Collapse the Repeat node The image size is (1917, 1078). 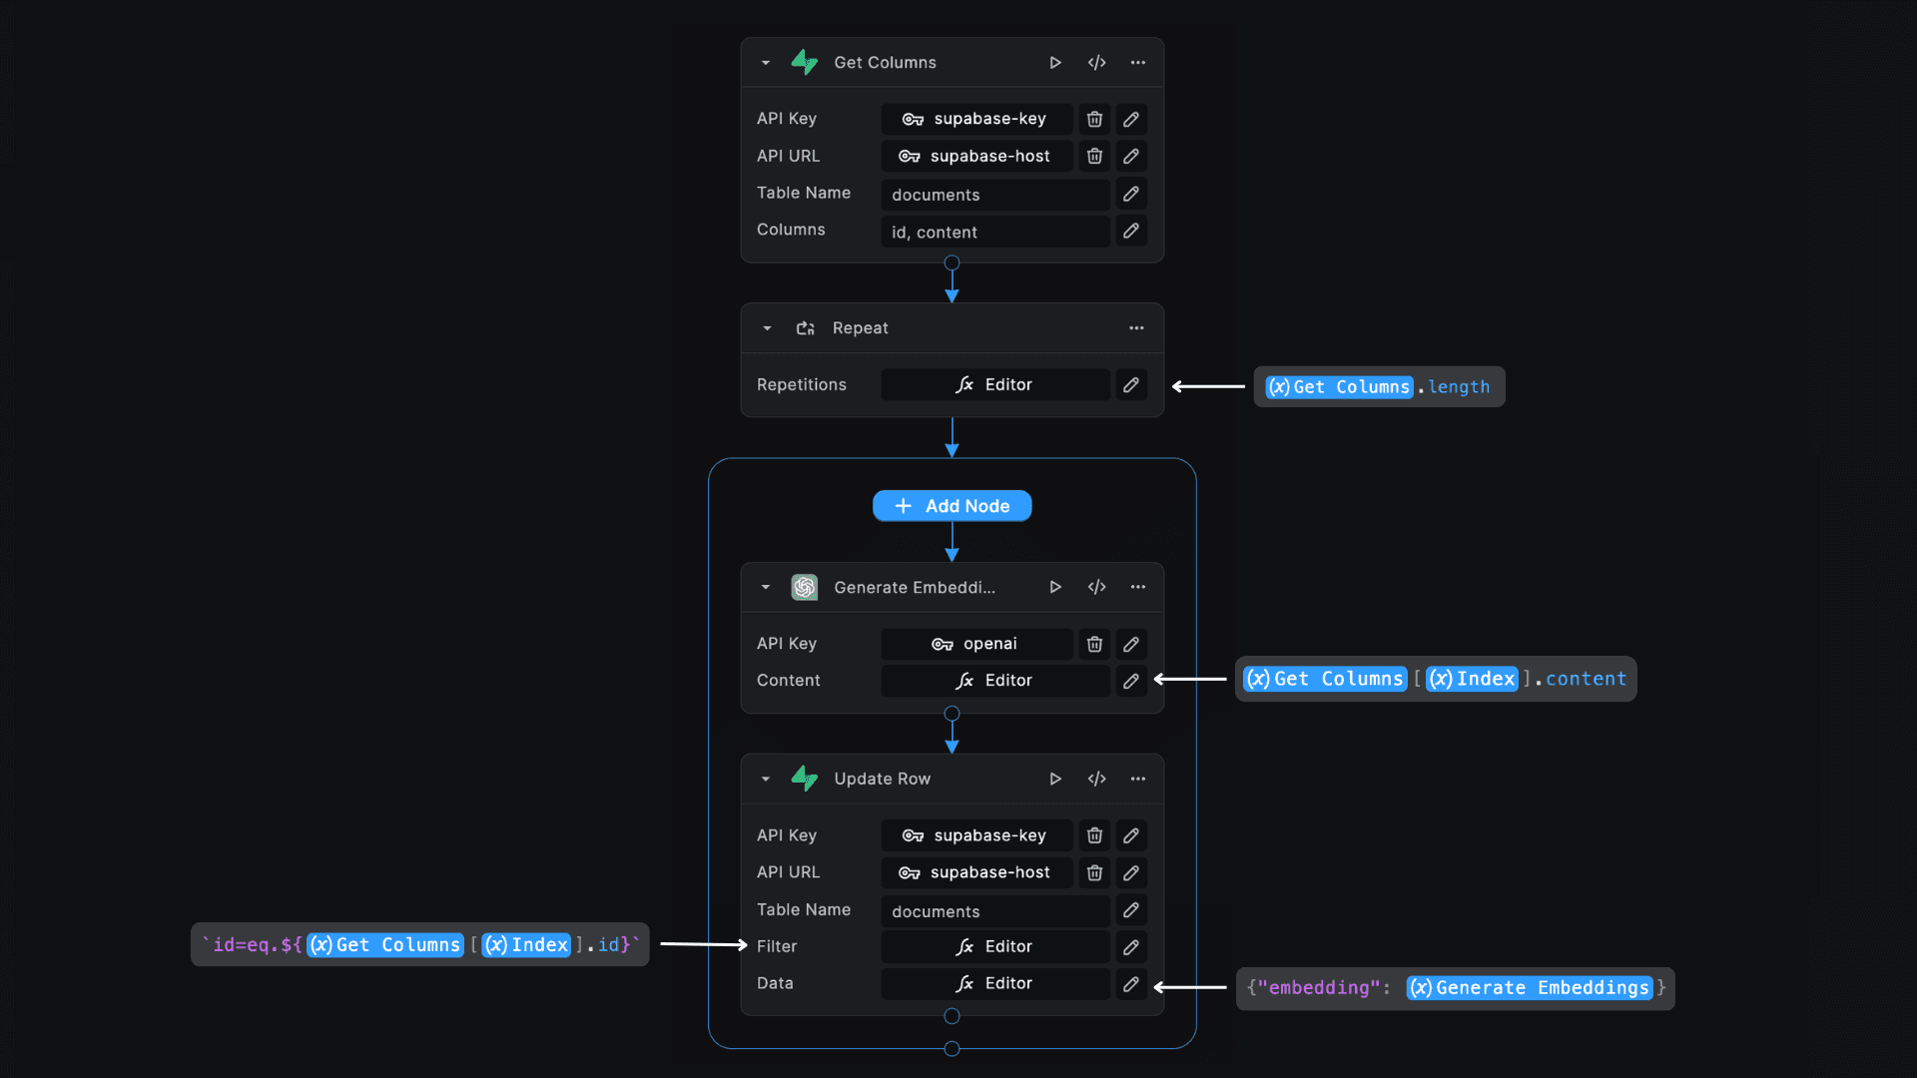(x=767, y=328)
